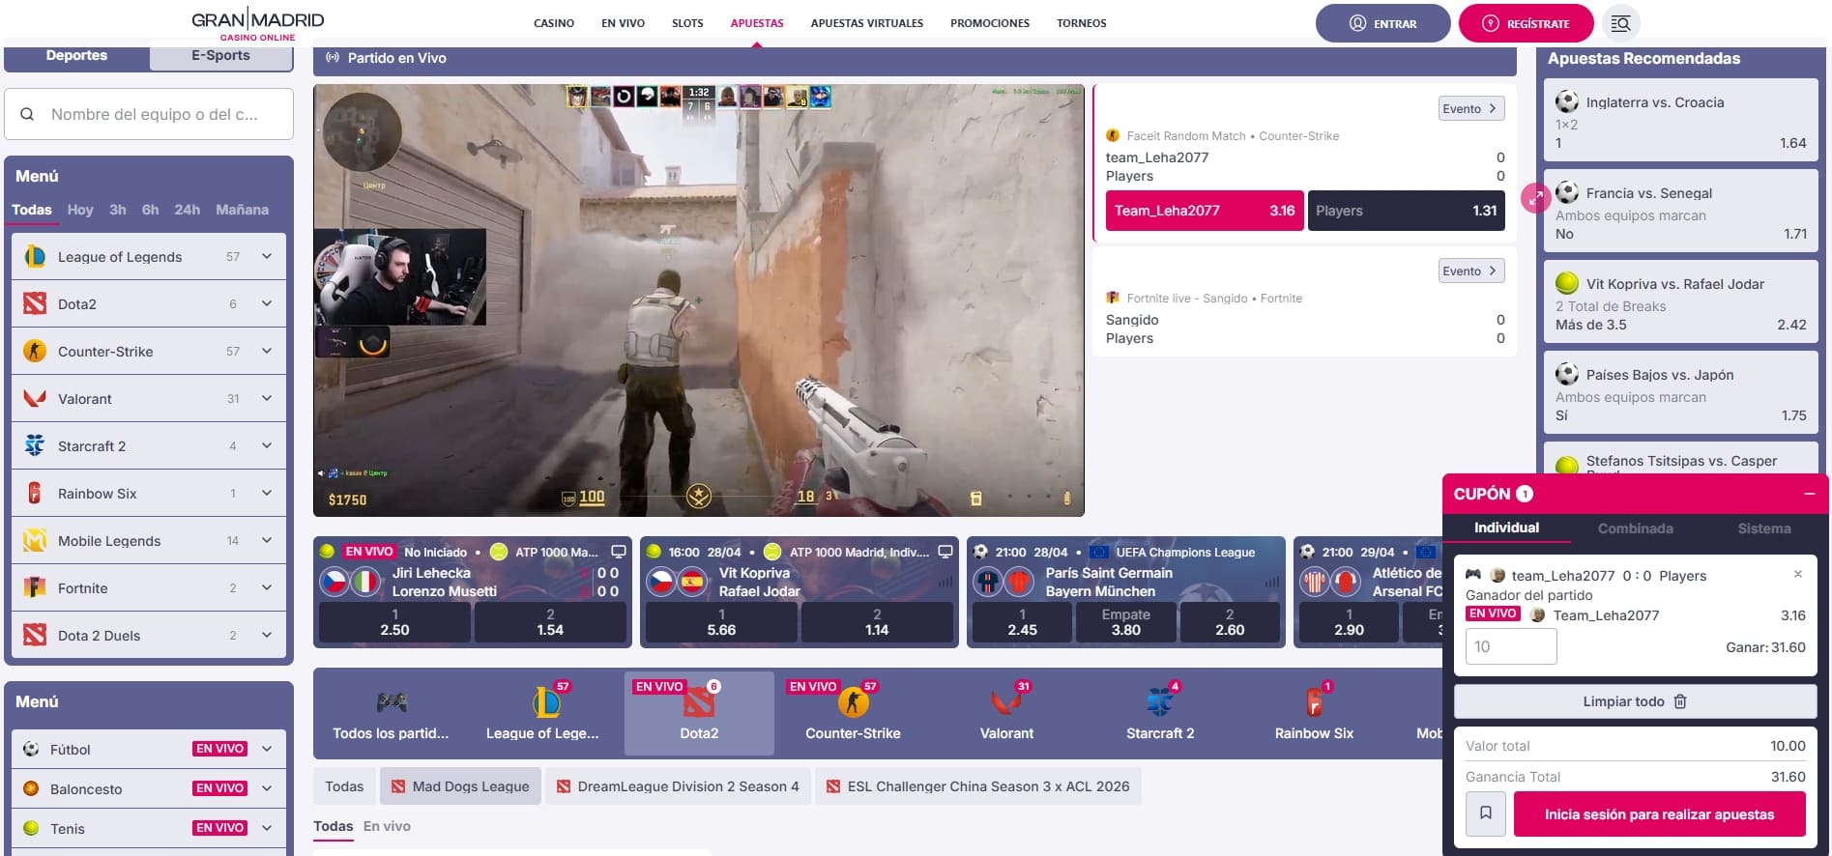Expand the Dota2 chevron in the sidebar
Viewport: 1832px width, 856px height.
(267, 303)
